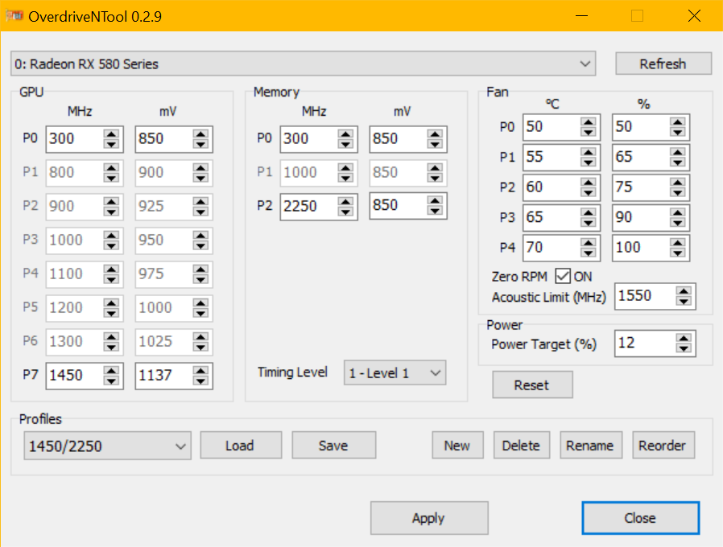Decrease Fan P3 temperature 65 with down arrow
Screen dimensions: 723x547
588,223
